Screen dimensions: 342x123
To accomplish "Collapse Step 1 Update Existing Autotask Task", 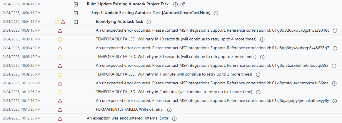I will pos(76,13).
